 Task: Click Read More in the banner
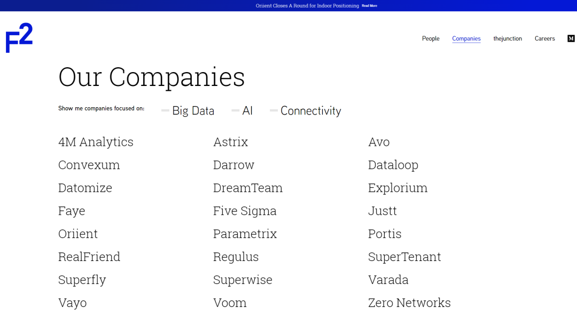click(x=370, y=6)
